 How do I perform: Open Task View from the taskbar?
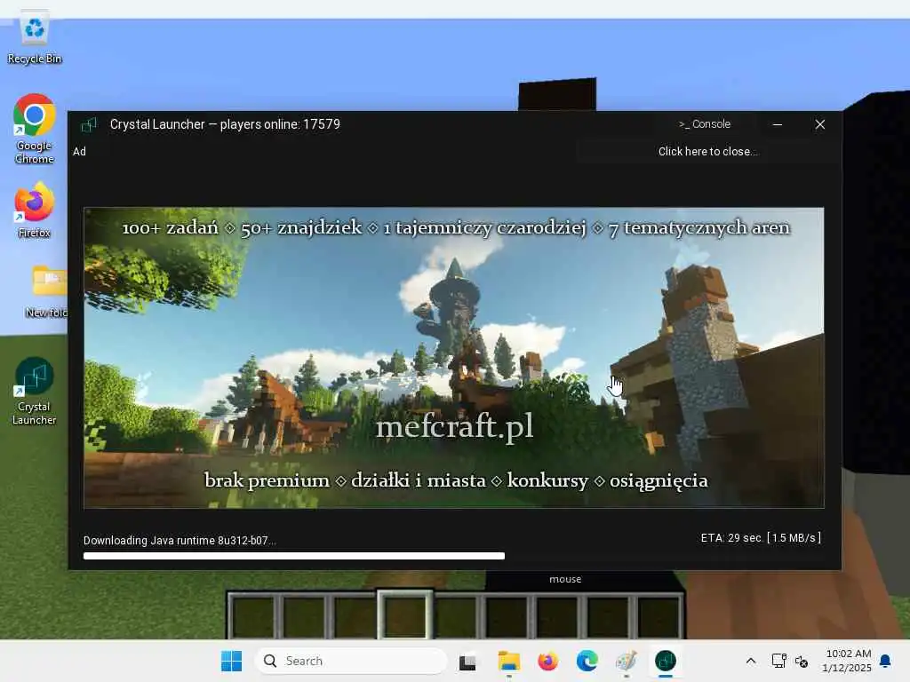click(467, 661)
